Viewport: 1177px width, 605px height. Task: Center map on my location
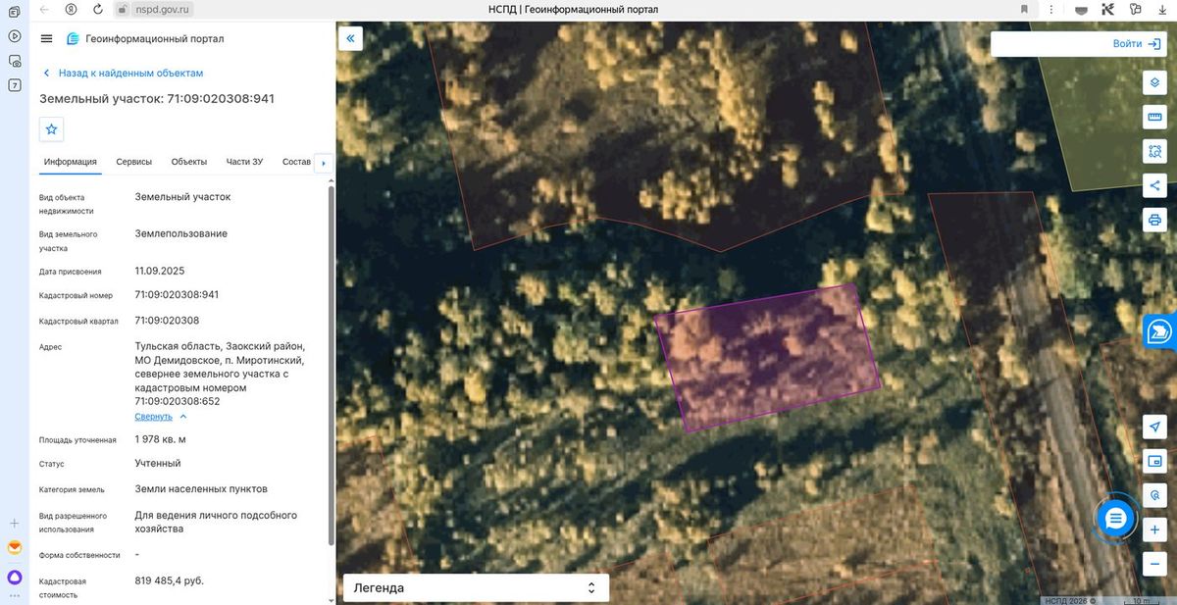click(x=1154, y=427)
